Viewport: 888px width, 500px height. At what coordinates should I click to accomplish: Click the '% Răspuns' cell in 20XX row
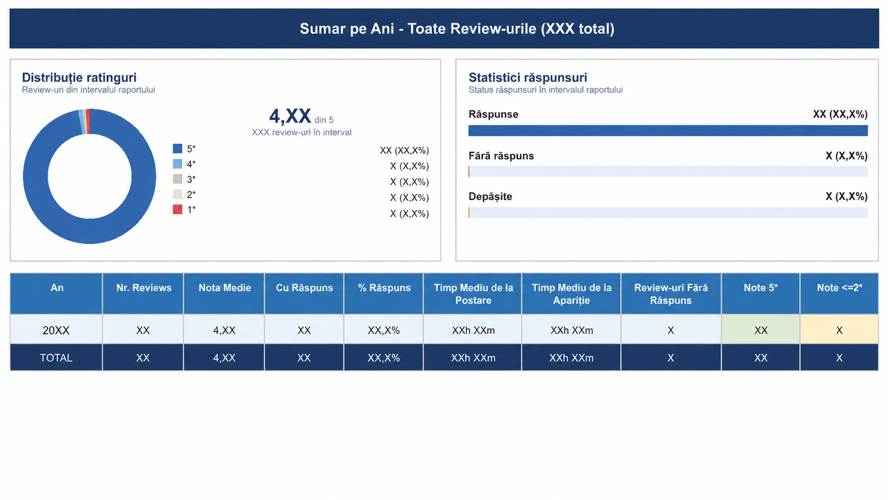[384, 330]
